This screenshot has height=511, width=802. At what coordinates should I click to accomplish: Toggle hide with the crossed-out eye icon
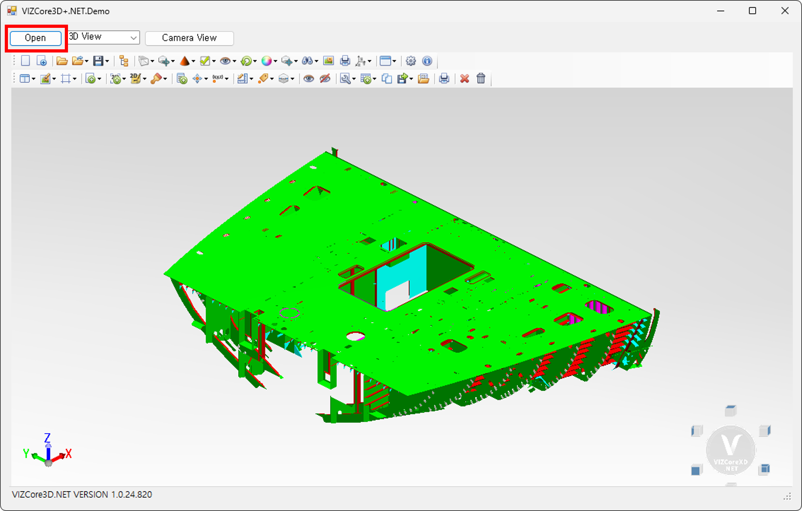tap(325, 79)
